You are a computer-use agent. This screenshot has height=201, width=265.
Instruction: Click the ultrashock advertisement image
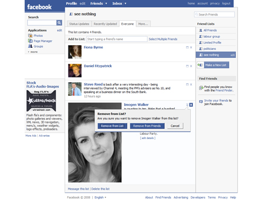[x=41, y=101]
